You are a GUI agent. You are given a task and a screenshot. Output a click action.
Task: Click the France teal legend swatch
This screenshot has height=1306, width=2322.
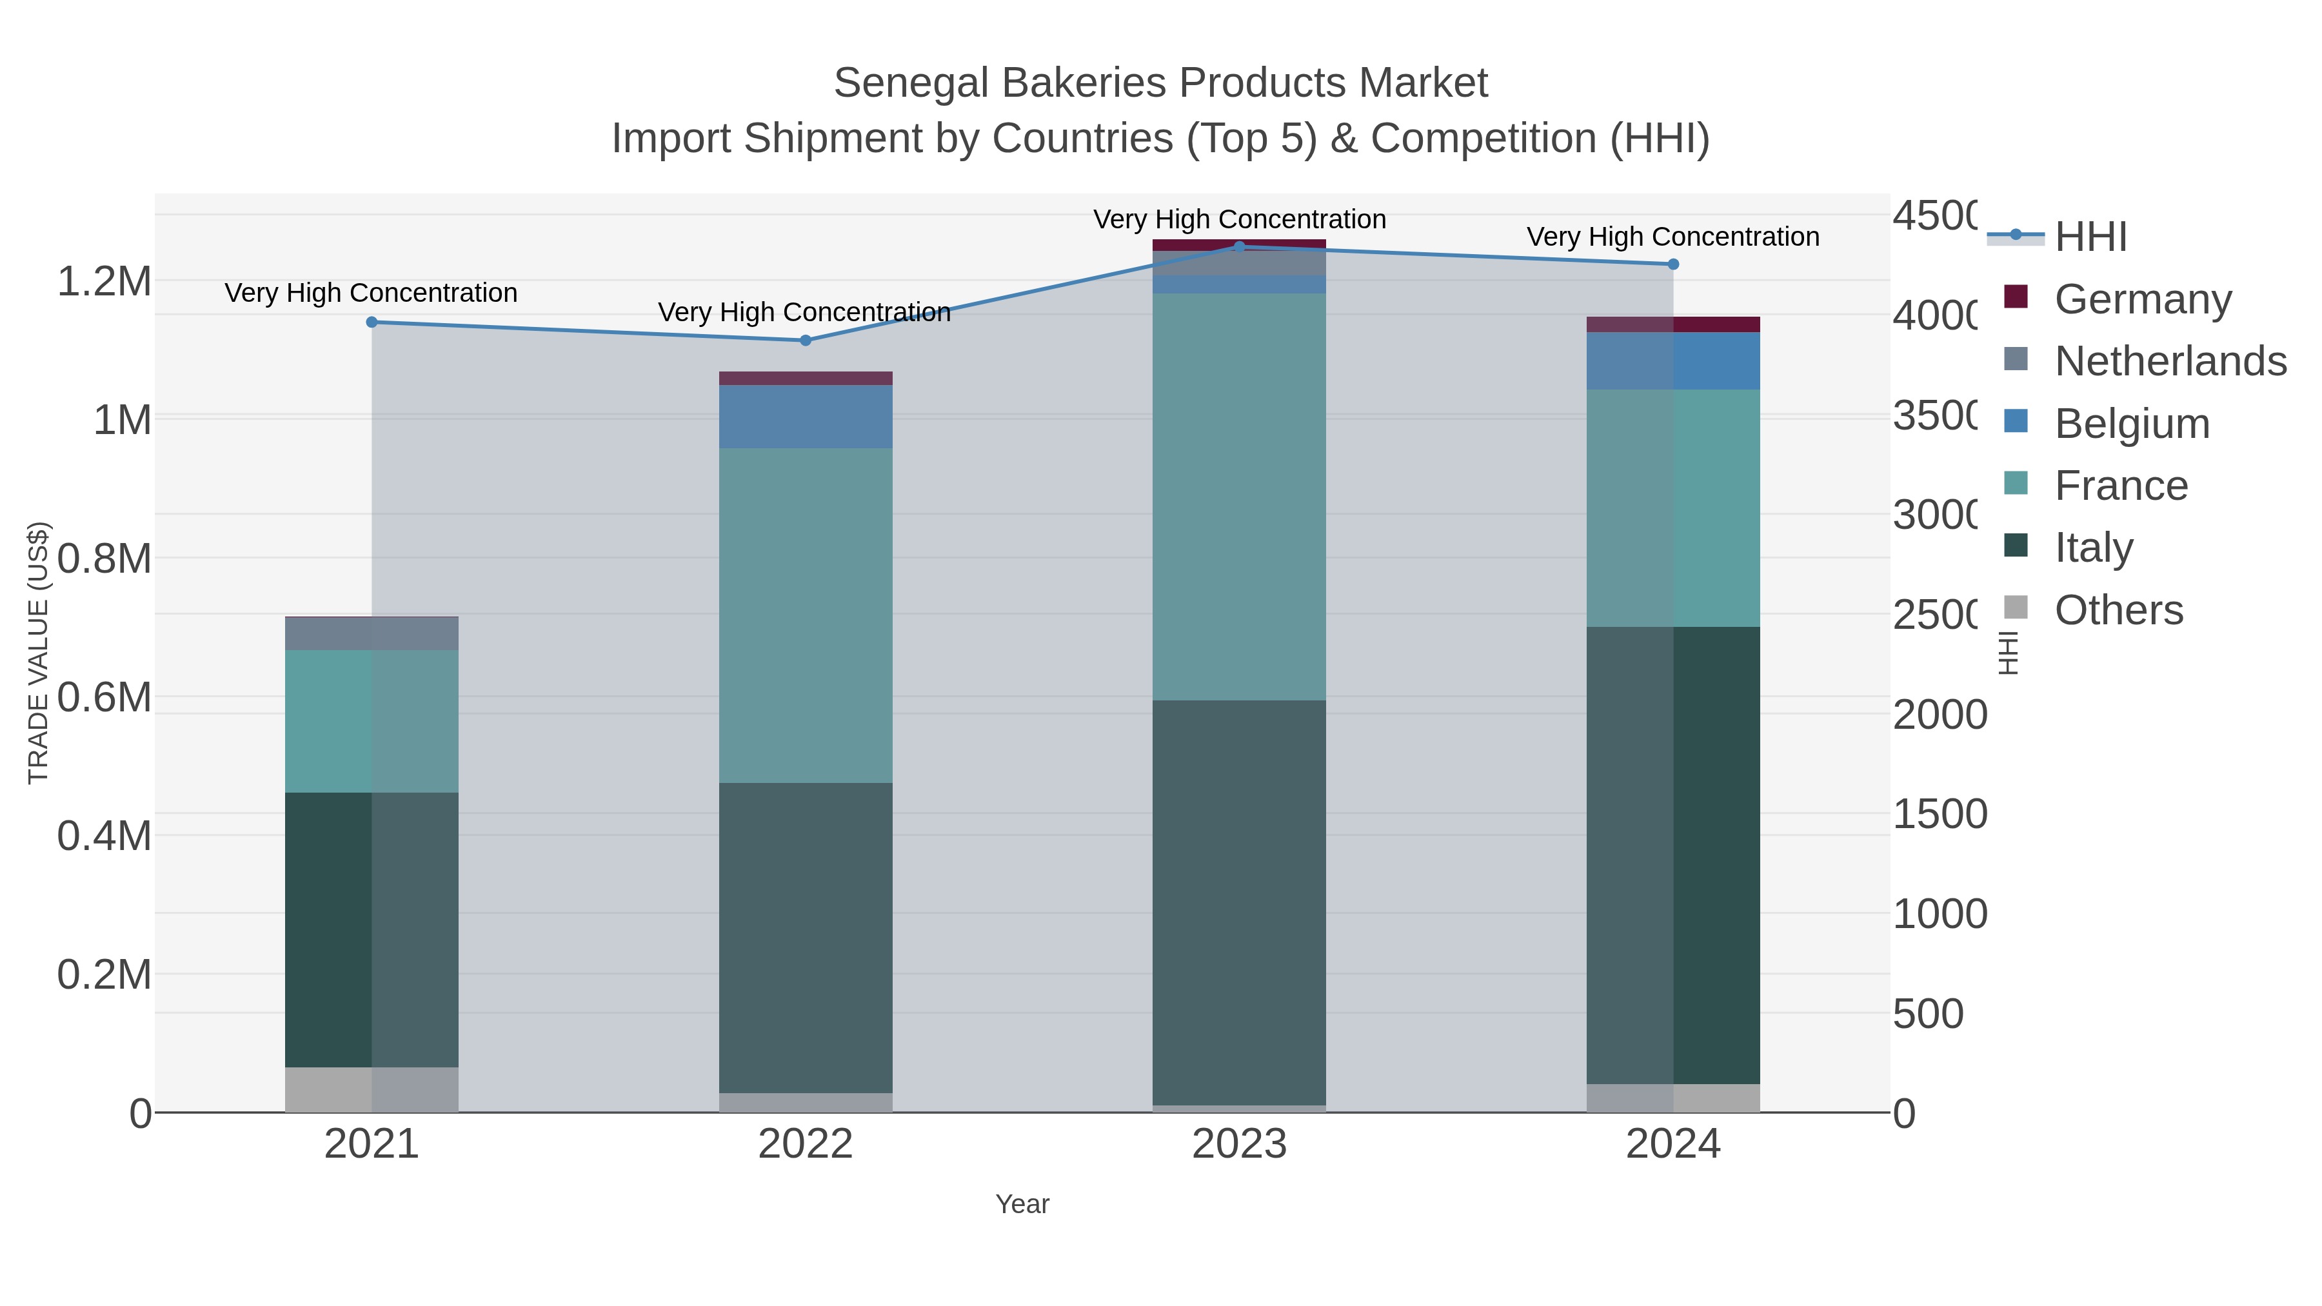point(2016,483)
